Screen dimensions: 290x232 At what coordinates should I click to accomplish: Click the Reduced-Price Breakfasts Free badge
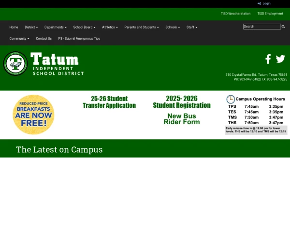[33, 115]
